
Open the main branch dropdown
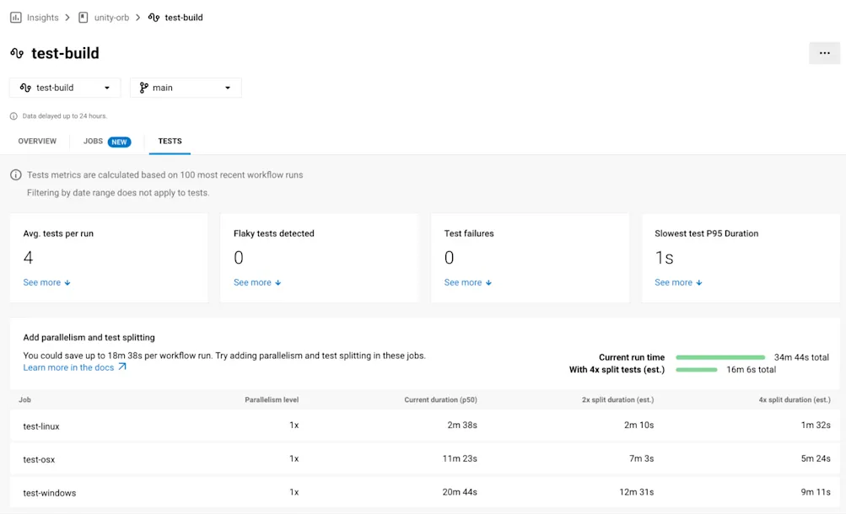coord(186,88)
